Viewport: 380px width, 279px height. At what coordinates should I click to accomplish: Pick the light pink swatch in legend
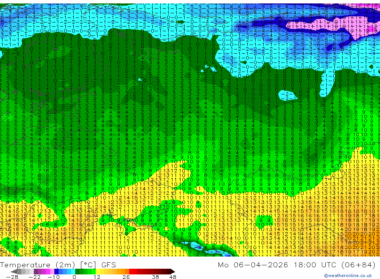tap(52, 272)
